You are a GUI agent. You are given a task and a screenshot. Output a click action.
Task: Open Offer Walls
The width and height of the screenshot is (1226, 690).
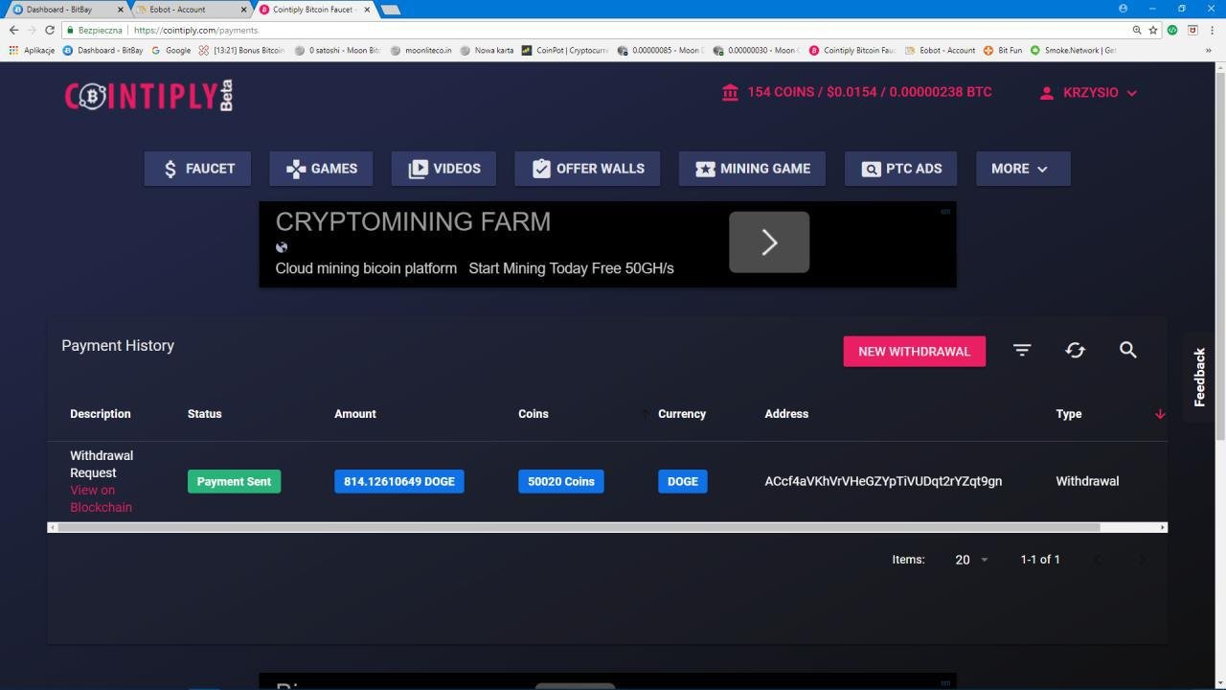coord(587,169)
